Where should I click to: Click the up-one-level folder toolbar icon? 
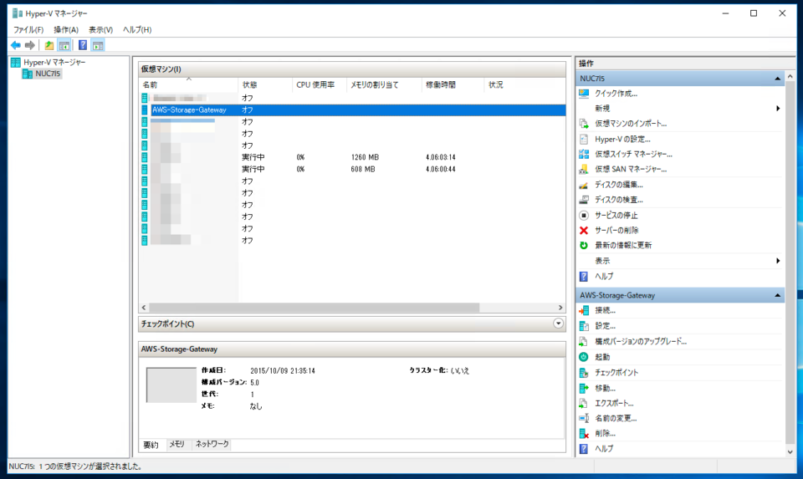49,45
